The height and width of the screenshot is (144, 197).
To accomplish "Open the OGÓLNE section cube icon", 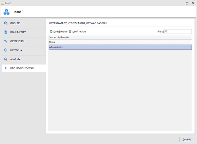I will coord(6,23).
